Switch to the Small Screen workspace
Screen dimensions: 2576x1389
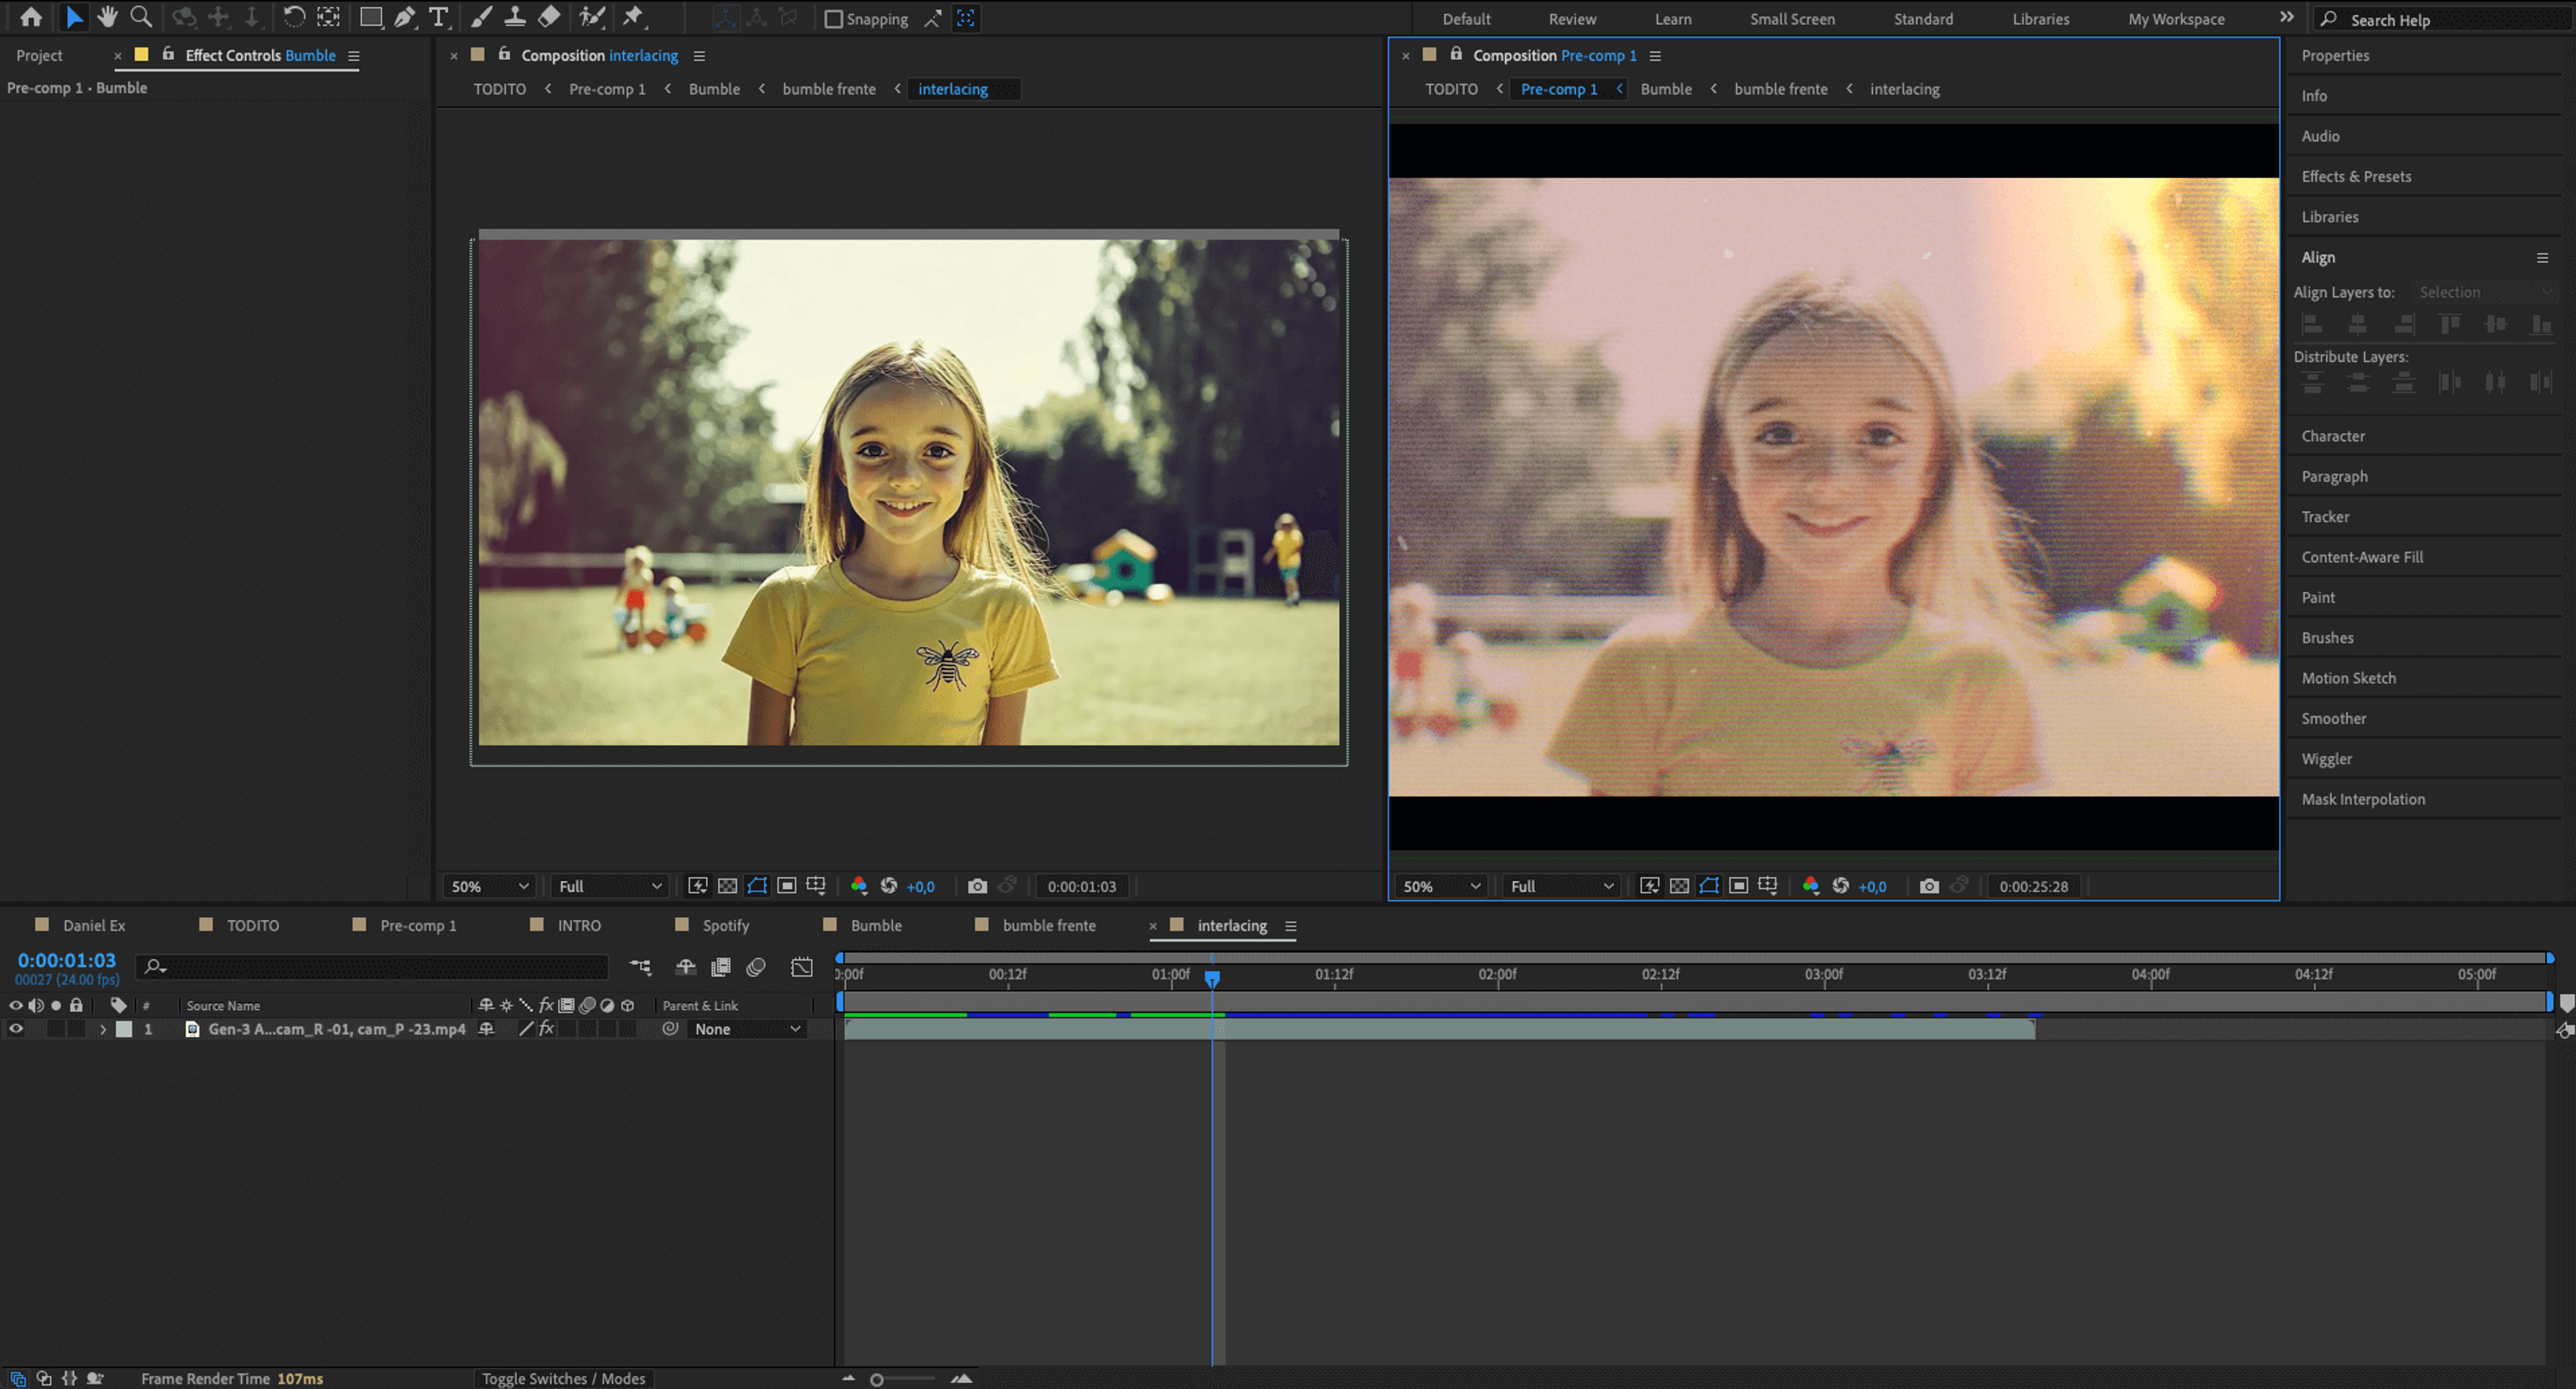click(1792, 19)
